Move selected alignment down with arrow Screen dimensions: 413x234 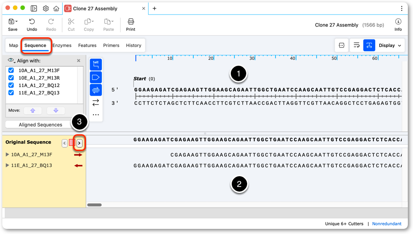(56, 110)
